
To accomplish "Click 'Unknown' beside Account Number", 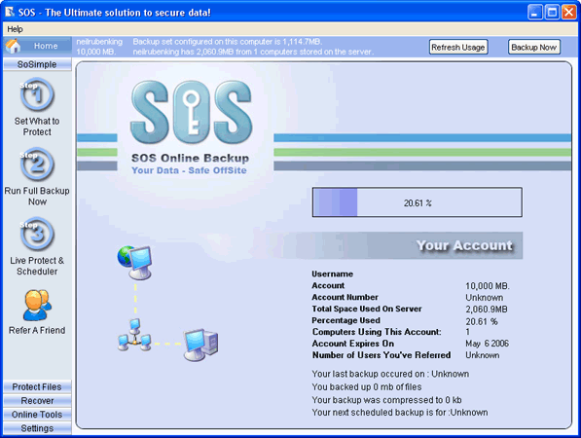I will [485, 298].
